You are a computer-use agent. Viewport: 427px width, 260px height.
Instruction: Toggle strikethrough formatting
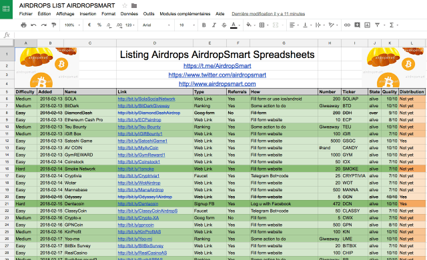coord(224,25)
